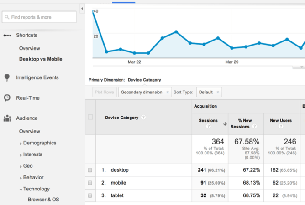This screenshot has height=205, width=305.
Task: Collapse the left sidebar with arrow
Action: point(82,9)
